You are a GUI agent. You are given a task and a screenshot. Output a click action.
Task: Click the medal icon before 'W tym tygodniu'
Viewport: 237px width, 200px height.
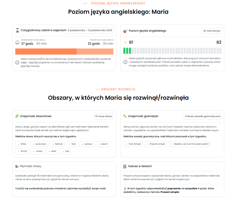coord(125,189)
